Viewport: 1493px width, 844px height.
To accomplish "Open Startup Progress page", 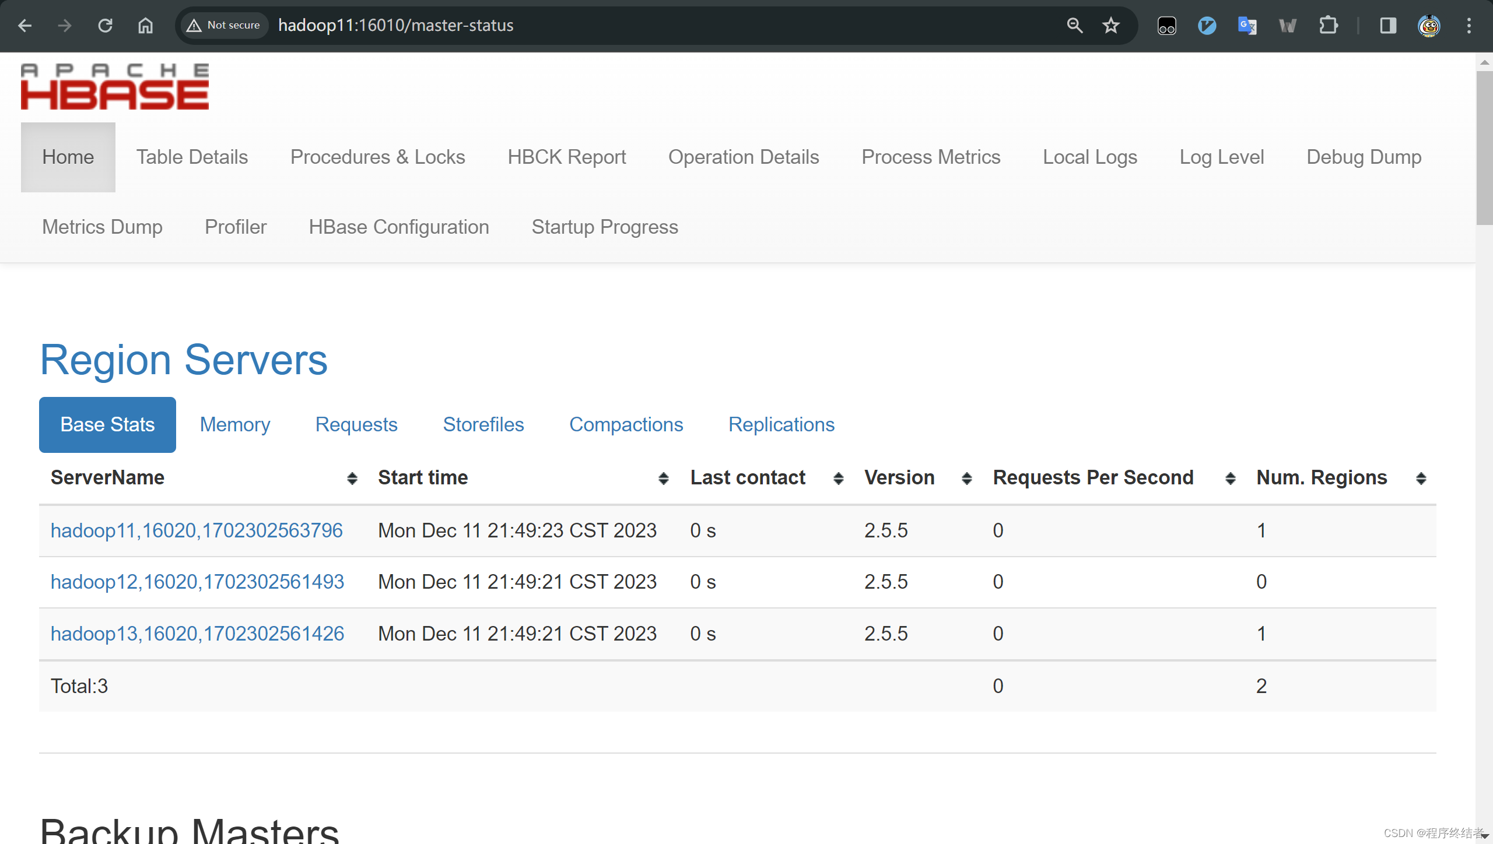I will (x=605, y=227).
